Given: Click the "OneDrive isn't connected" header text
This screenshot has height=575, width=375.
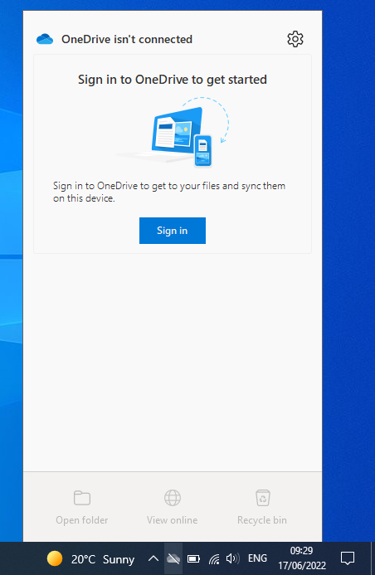Looking at the screenshot, I should pyautogui.click(x=127, y=39).
